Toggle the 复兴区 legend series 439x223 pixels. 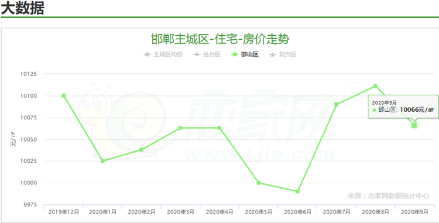283,54
